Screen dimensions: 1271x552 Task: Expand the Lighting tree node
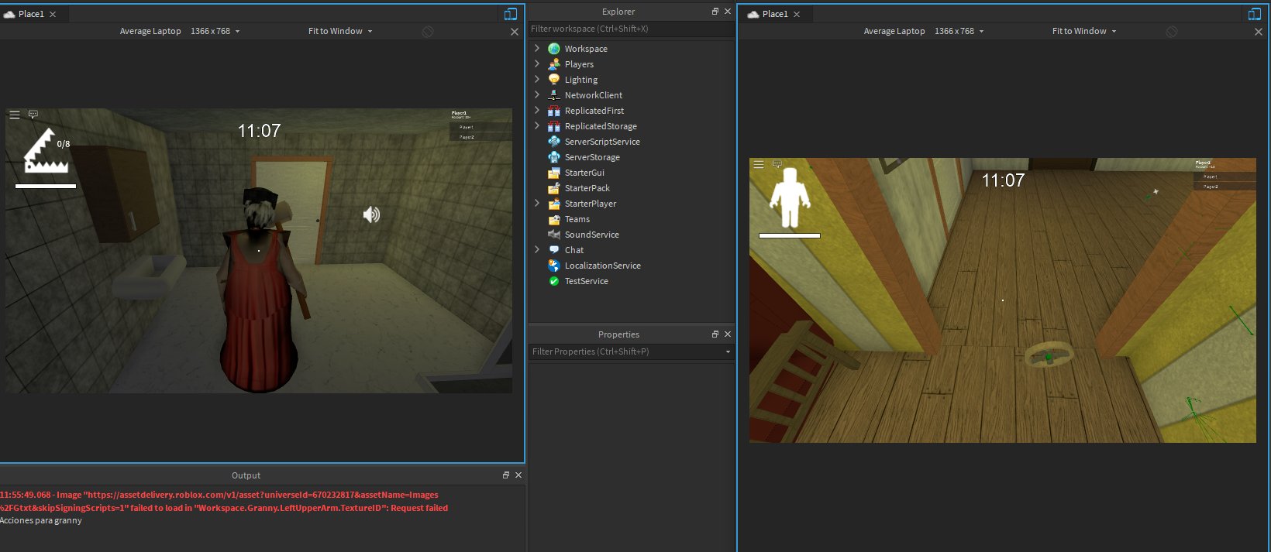click(537, 79)
